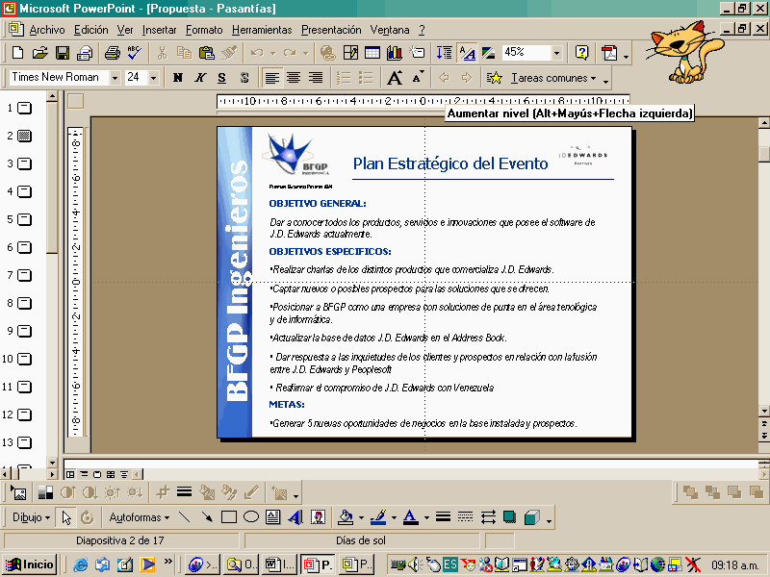The width and height of the screenshot is (770, 577).
Task: Run the spelling check (ABC) icon
Action: [134, 53]
